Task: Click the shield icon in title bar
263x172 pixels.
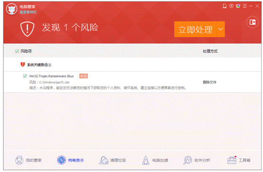Action: (231, 6)
